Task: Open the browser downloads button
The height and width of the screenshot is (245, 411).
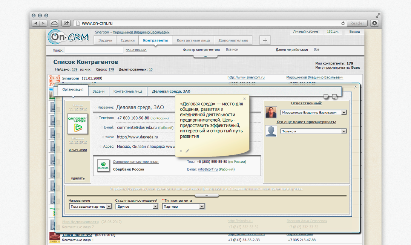Action: [374, 23]
